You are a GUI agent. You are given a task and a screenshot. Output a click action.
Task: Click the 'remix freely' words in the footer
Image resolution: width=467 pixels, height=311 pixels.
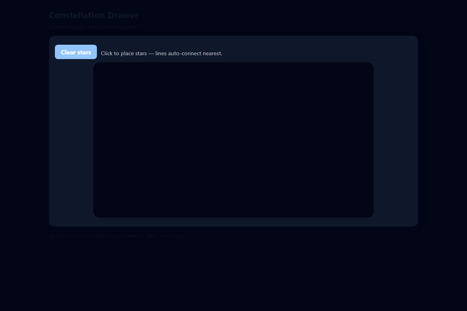click(170, 236)
